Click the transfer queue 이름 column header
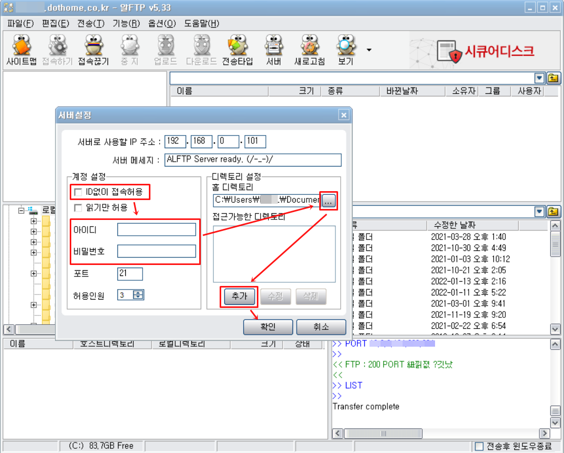Viewport: 564px width, 453px height. point(37,344)
